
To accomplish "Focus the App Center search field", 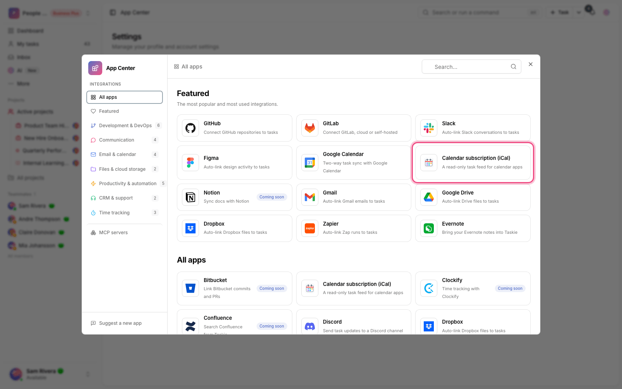I will [x=471, y=67].
